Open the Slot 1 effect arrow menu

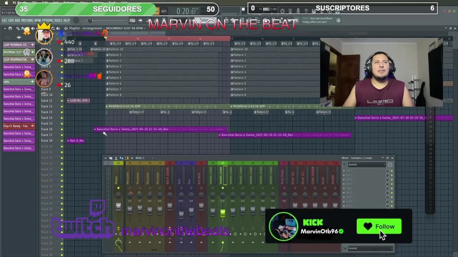[x=344, y=171]
